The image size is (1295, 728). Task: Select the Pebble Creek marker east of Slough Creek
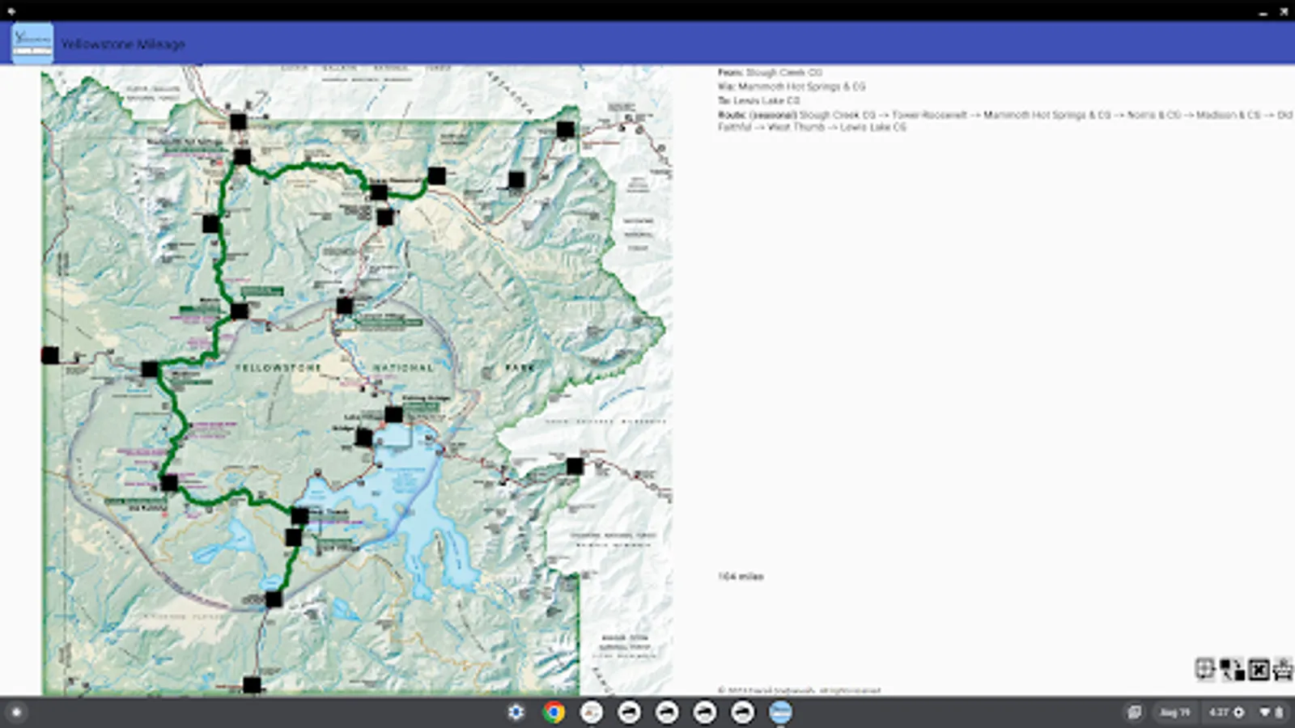516,180
